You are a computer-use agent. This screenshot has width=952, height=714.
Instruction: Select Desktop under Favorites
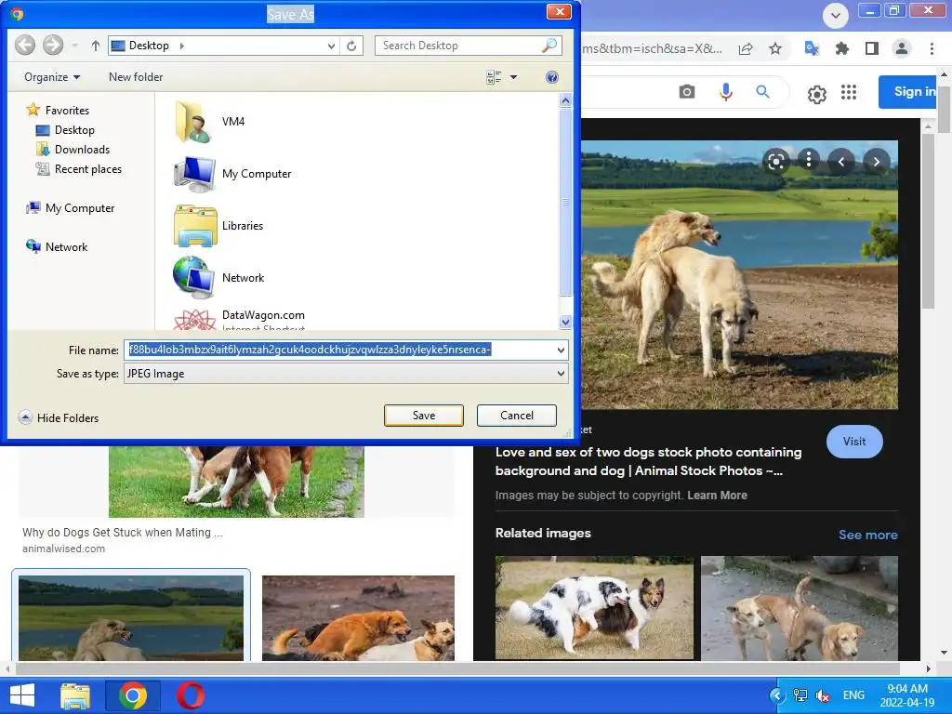tap(65, 130)
